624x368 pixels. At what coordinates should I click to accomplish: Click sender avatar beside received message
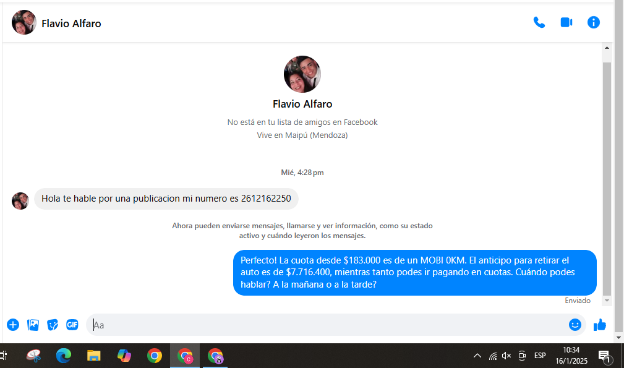tap(20, 201)
